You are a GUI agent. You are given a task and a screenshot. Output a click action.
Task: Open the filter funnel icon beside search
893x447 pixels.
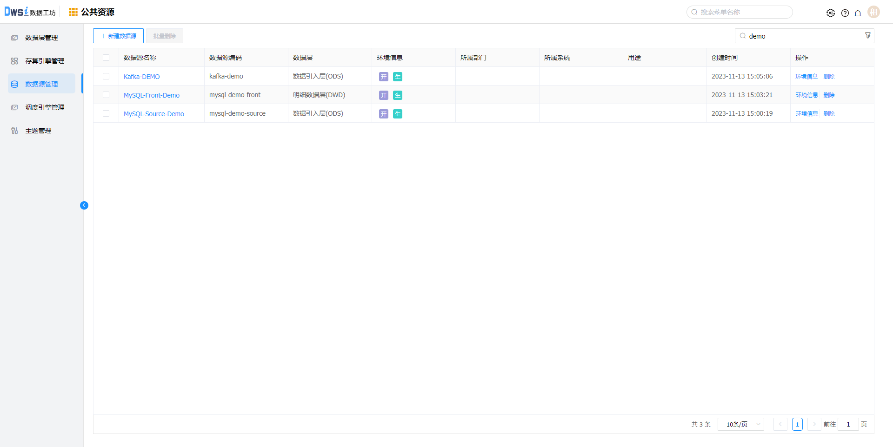tap(867, 35)
